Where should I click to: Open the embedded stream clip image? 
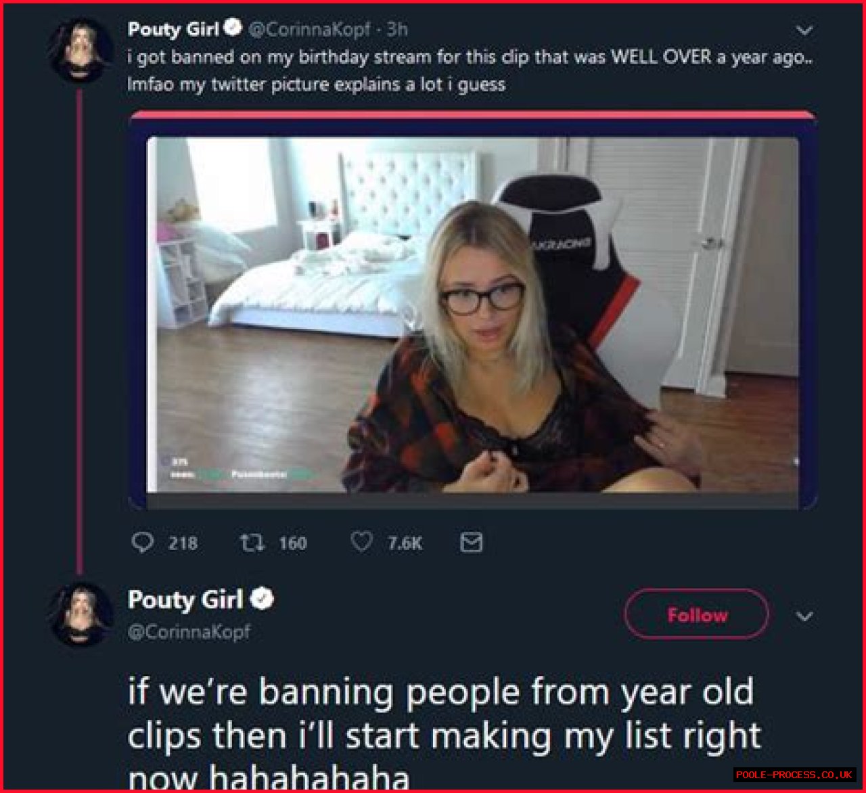click(472, 315)
